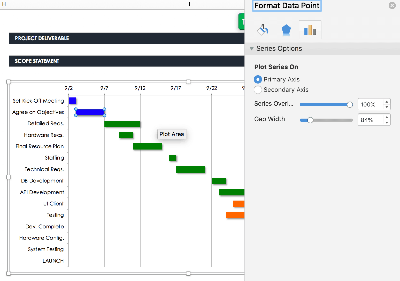Click the green Detailed Reqs. bar
Image resolution: width=400 pixels, height=281 pixels.
click(122, 123)
